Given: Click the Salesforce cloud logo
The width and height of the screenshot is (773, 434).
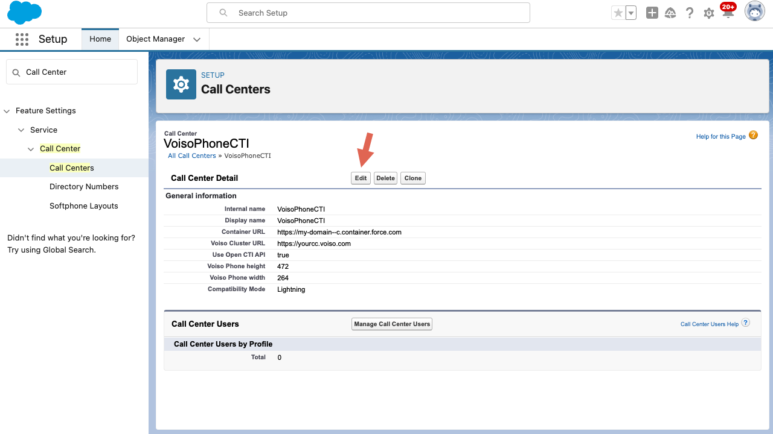Looking at the screenshot, I should (25, 13).
